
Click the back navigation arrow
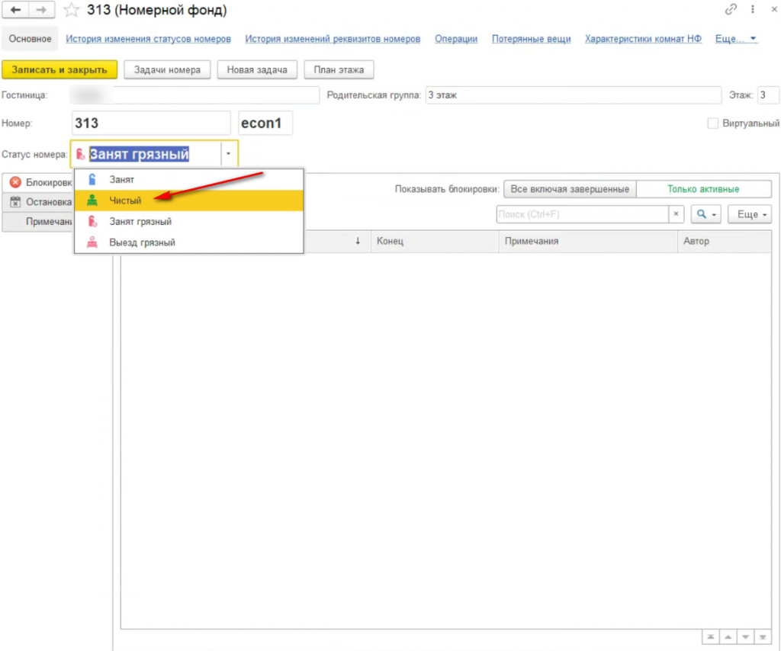click(x=15, y=10)
